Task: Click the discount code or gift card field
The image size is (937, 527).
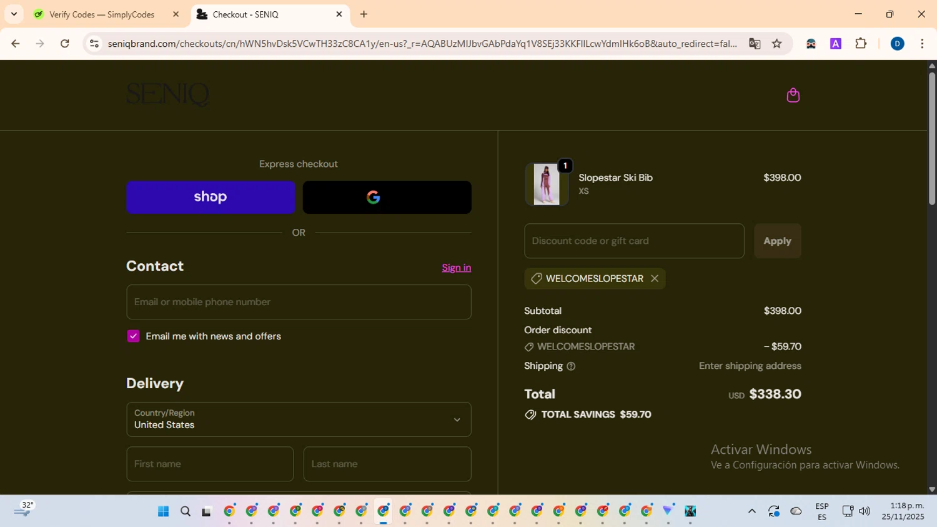Action: click(x=634, y=241)
